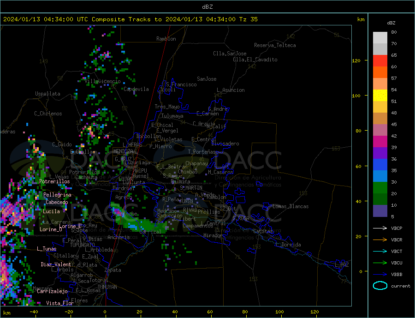Screen dimensions: 415x318
Task: Click the 35 dBZ light blue swatch
Action: pyautogui.click(x=380, y=176)
